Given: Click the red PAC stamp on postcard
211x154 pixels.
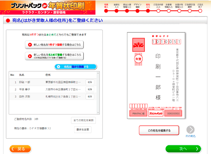Looking at the screenshot, I should 138,45.
